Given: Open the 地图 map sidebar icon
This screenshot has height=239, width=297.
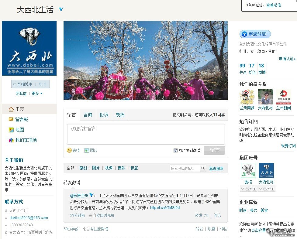Looking at the screenshot, I should click(11, 130).
